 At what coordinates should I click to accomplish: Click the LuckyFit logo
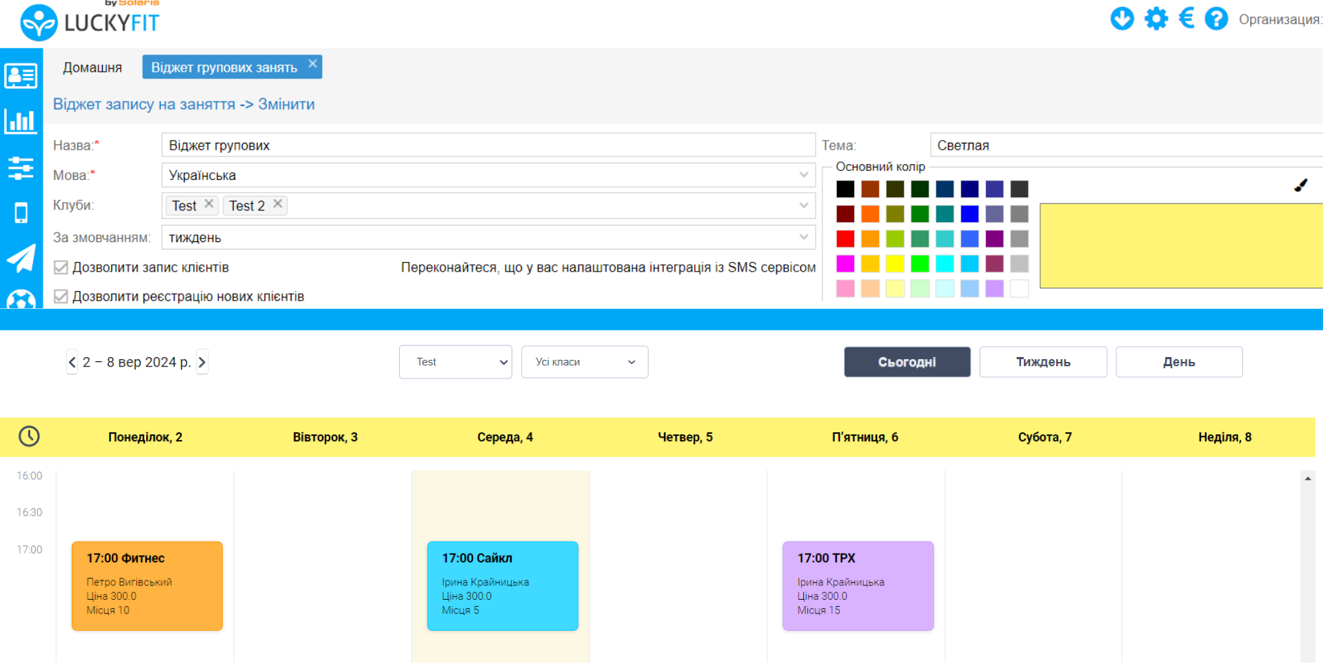(x=90, y=22)
